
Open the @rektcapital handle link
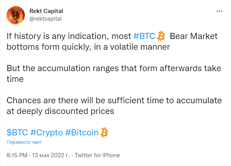[x=46, y=19]
